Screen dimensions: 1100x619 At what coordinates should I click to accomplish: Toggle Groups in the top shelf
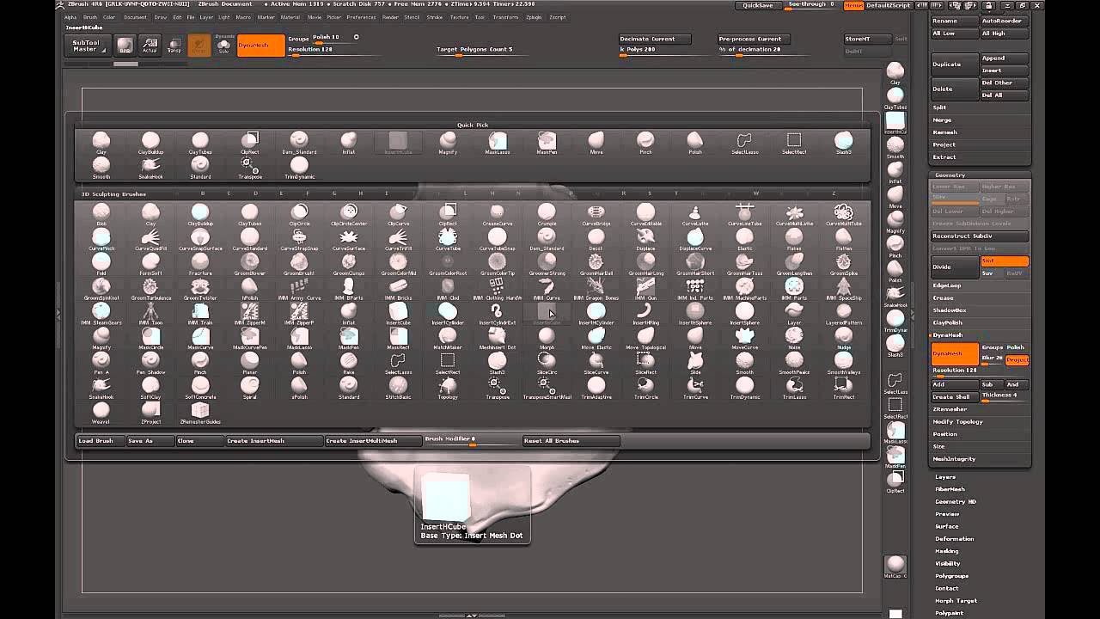[x=298, y=38]
